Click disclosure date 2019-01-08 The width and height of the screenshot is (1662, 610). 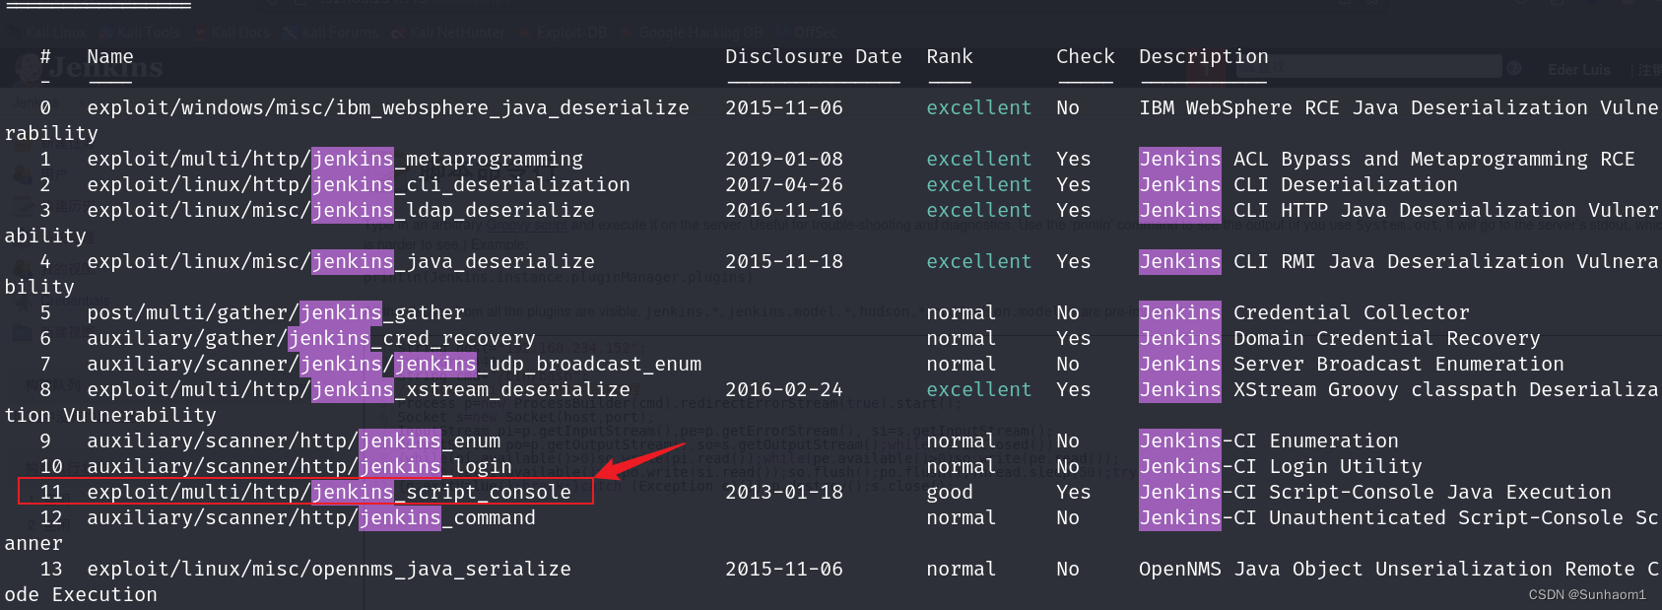[784, 159]
